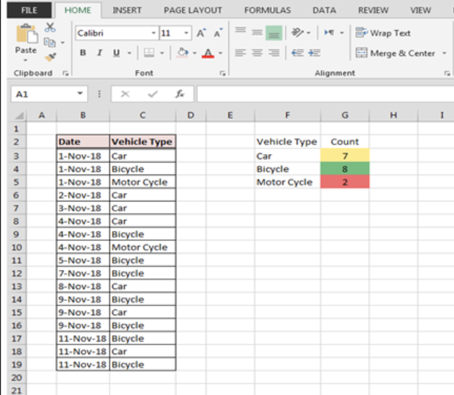Click Top Align icon
The image size is (454, 395).
[x=240, y=32]
